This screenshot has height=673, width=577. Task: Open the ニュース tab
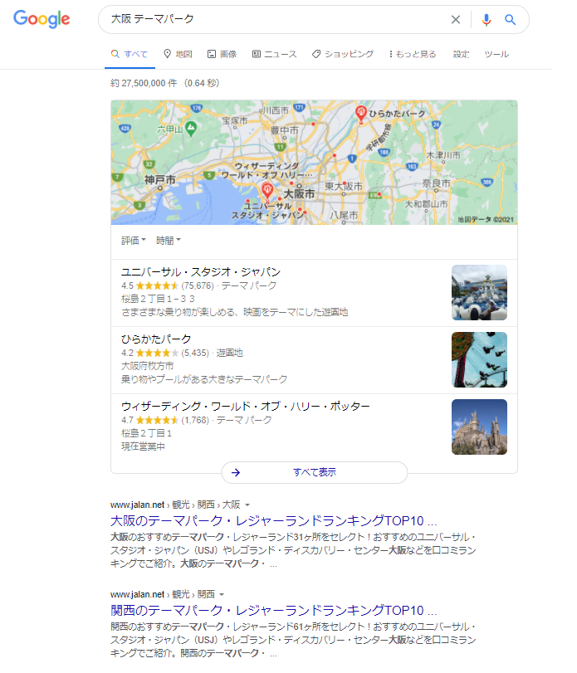pyautogui.click(x=274, y=54)
